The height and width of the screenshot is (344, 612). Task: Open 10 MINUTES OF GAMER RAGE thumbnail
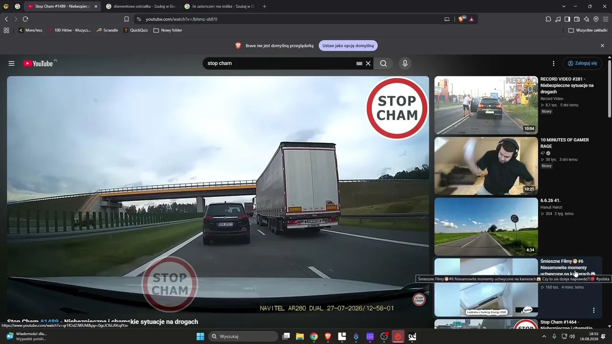pos(486,166)
